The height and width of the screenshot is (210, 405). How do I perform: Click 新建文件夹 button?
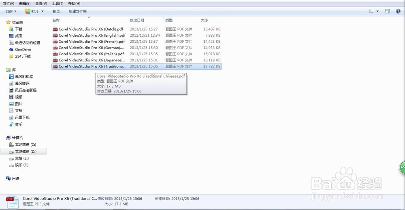[x=77, y=11]
